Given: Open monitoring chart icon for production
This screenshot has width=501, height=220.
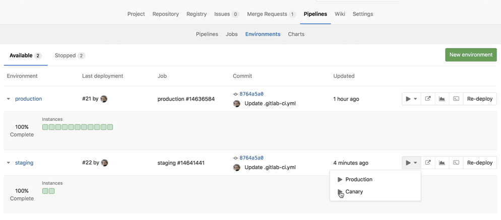Looking at the screenshot, I should [x=442, y=99].
